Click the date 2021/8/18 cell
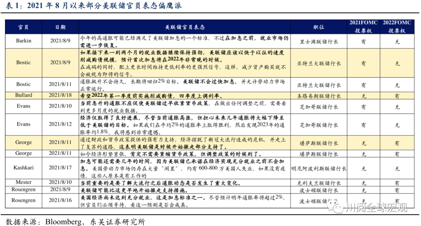This screenshot has width=421, height=226. 60,95
